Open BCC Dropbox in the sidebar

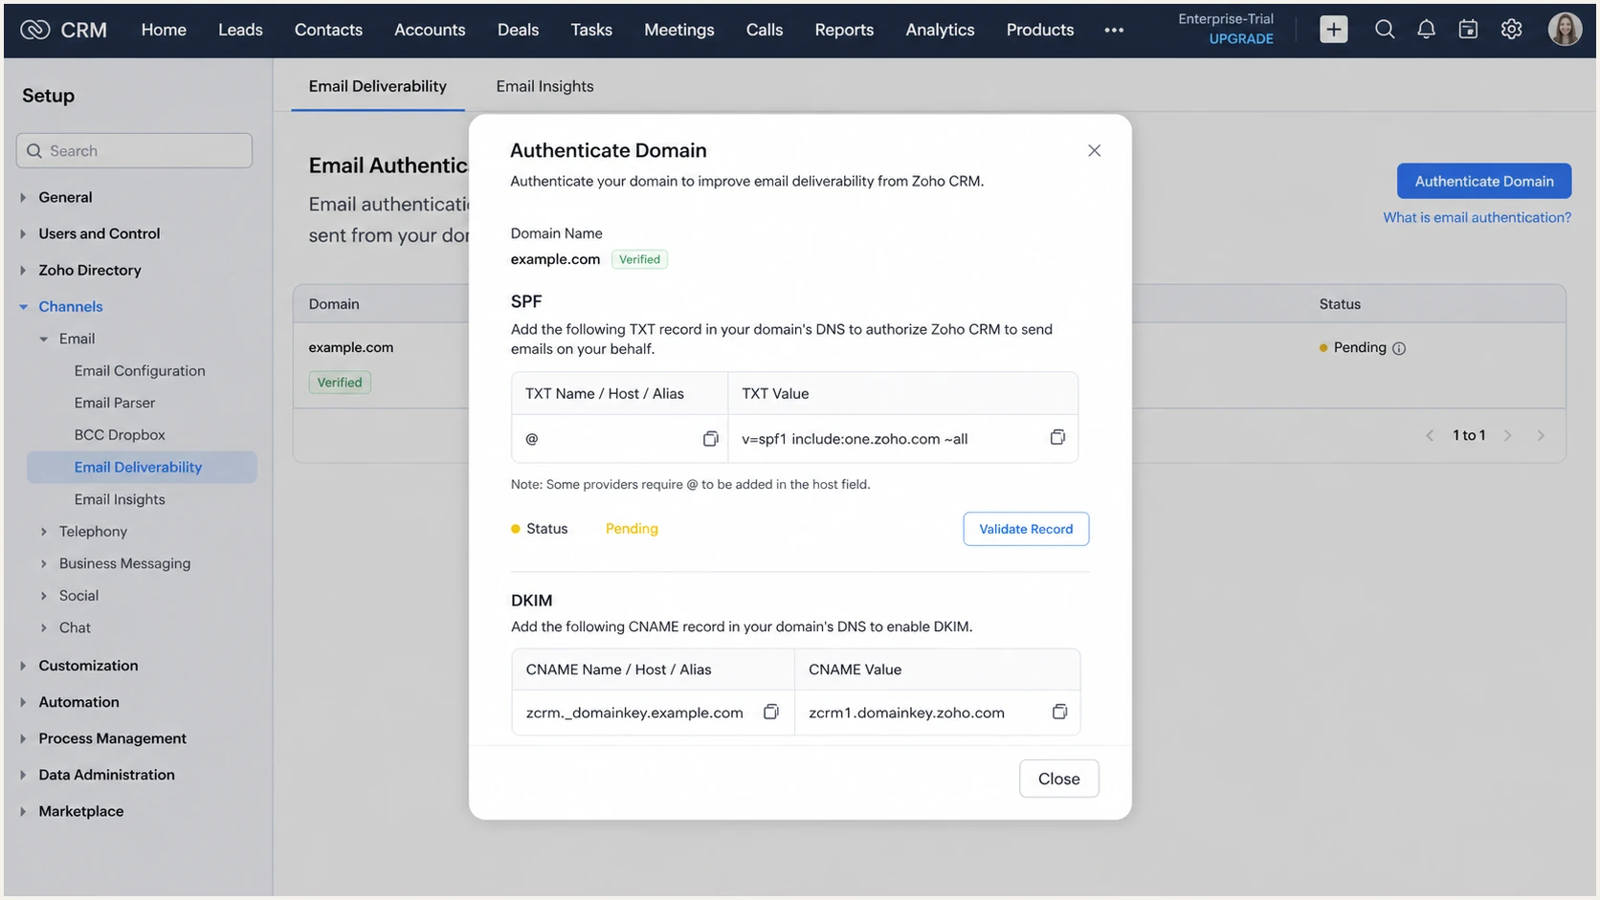pyautogui.click(x=120, y=435)
